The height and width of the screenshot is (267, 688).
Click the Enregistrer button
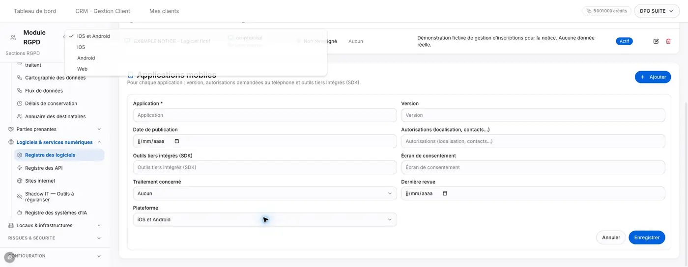647,237
